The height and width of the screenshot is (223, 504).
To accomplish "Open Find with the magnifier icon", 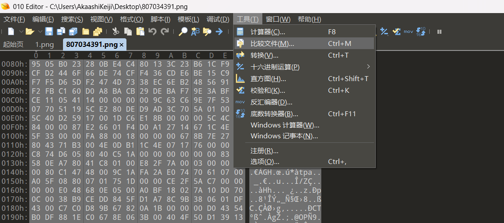I will pyautogui.click(x=183, y=32).
